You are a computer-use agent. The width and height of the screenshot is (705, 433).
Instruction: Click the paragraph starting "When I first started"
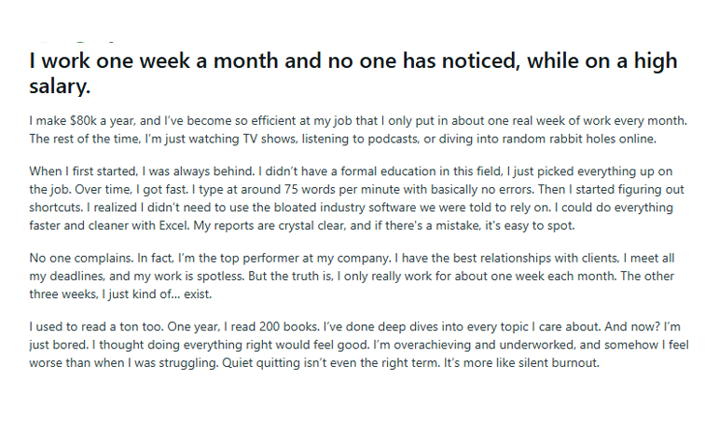[357, 198]
